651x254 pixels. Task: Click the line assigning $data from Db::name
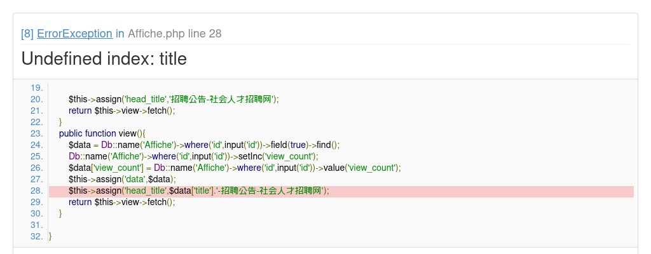(x=204, y=145)
